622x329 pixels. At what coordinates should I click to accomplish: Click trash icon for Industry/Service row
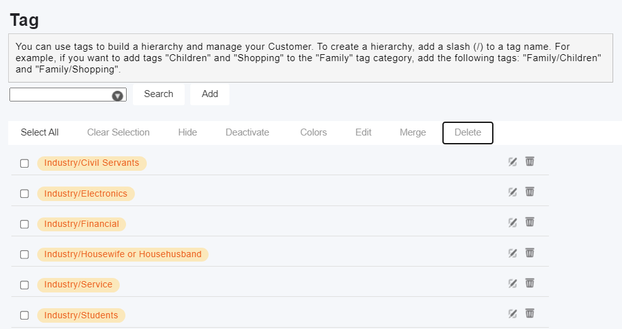pyautogui.click(x=529, y=283)
